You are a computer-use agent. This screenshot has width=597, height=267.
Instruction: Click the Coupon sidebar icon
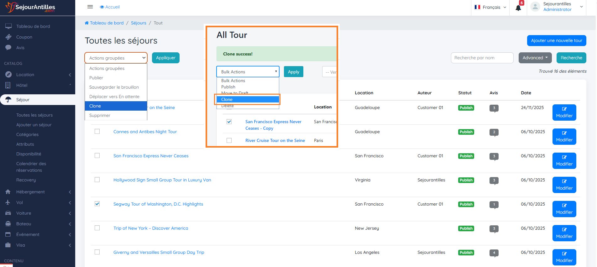8,37
